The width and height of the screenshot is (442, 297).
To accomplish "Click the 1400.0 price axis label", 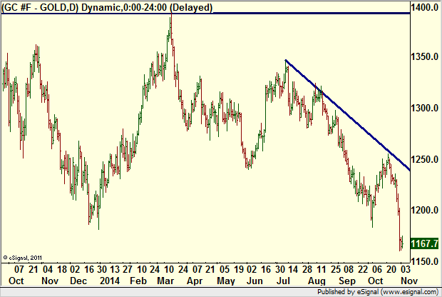I will [425, 7].
